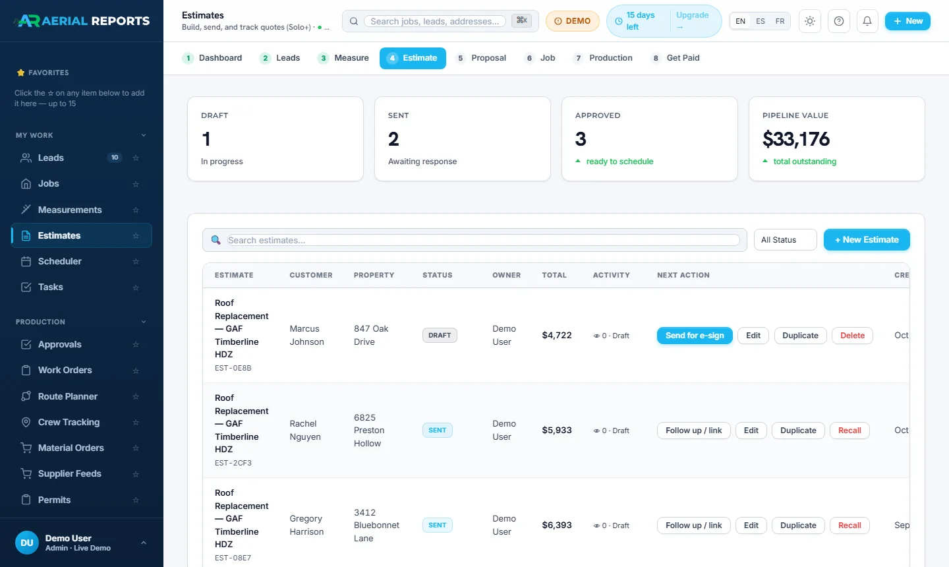The image size is (949, 567).
Task: Switch the language to ES
Action: tap(761, 21)
